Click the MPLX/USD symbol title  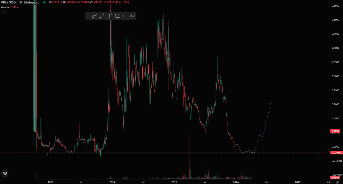pyautogui.click(x=9, y=2)
